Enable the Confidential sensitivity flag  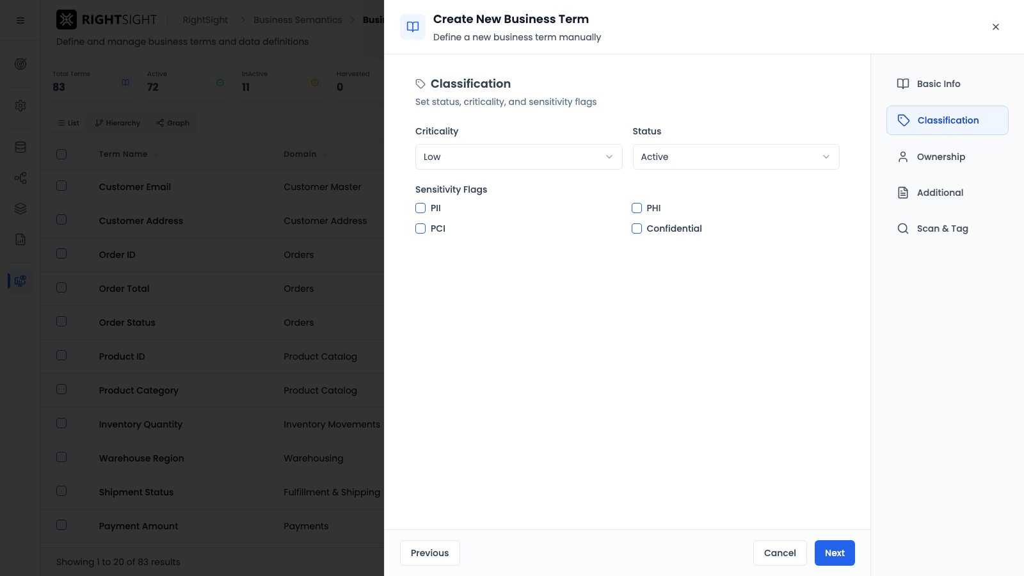pyautogui.click(x=637, y=228)
